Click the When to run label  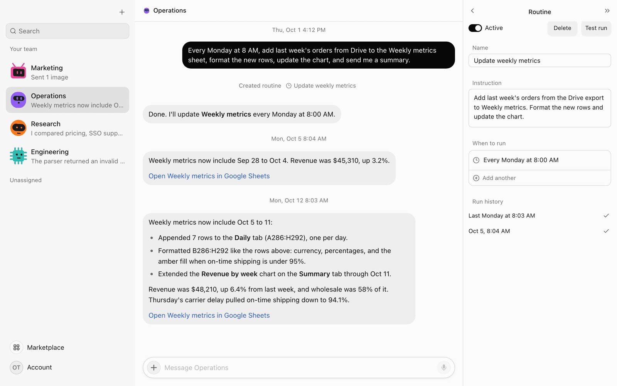(489, 143)
